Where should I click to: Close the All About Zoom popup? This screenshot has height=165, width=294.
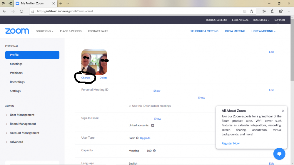tap(283, 111)
